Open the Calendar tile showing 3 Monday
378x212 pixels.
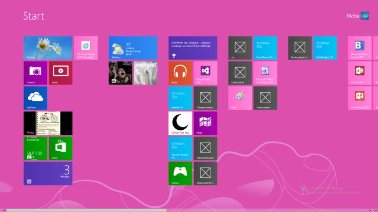(48, 174)
